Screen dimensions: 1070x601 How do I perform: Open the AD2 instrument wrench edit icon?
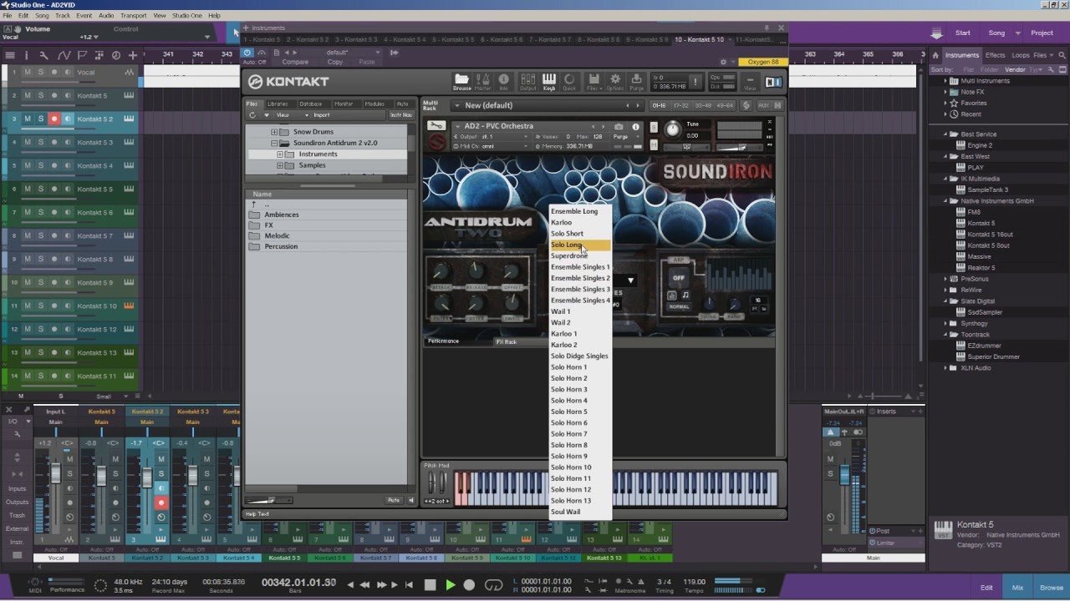(436, 126)
